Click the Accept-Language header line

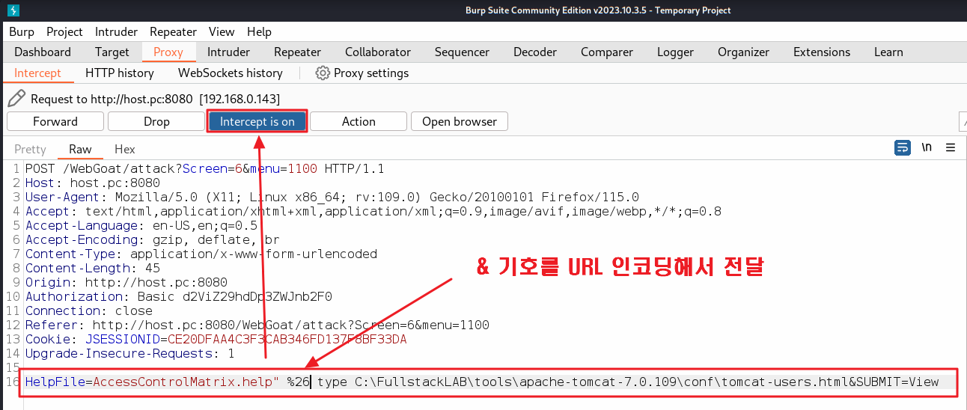click(141, 225)
